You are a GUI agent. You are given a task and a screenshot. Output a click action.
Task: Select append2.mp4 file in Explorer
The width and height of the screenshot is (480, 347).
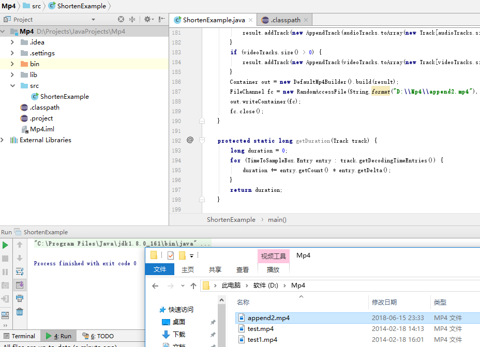[357, 318]
